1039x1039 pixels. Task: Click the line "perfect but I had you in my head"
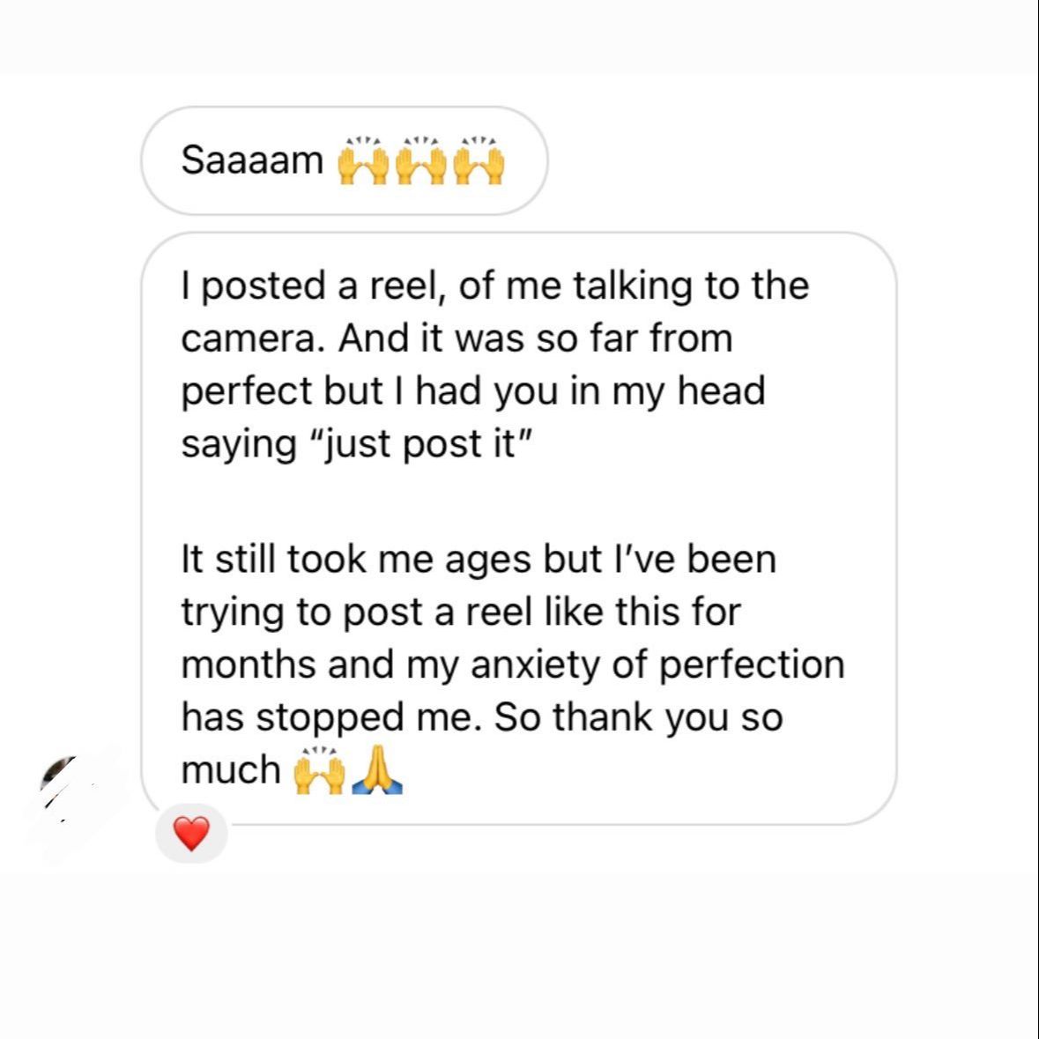472,391
